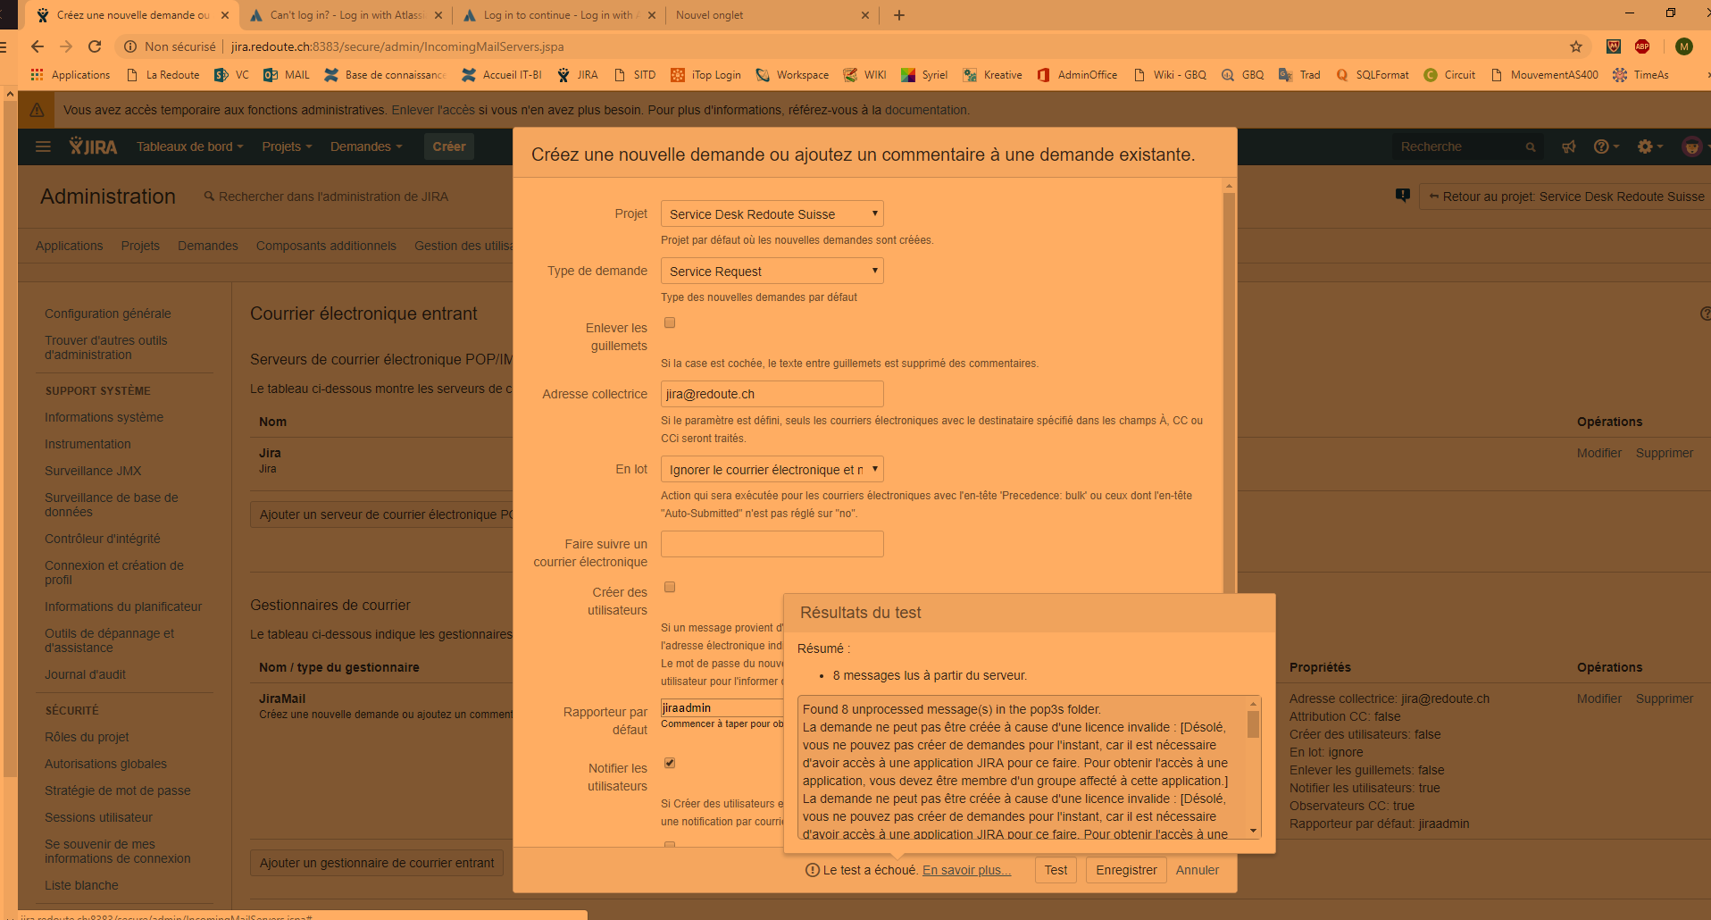Click Ajouter un gestionnaire de courrier entrant
Image resolution: width=1711 pixels, height=920 pixels.
coord(377,863)
